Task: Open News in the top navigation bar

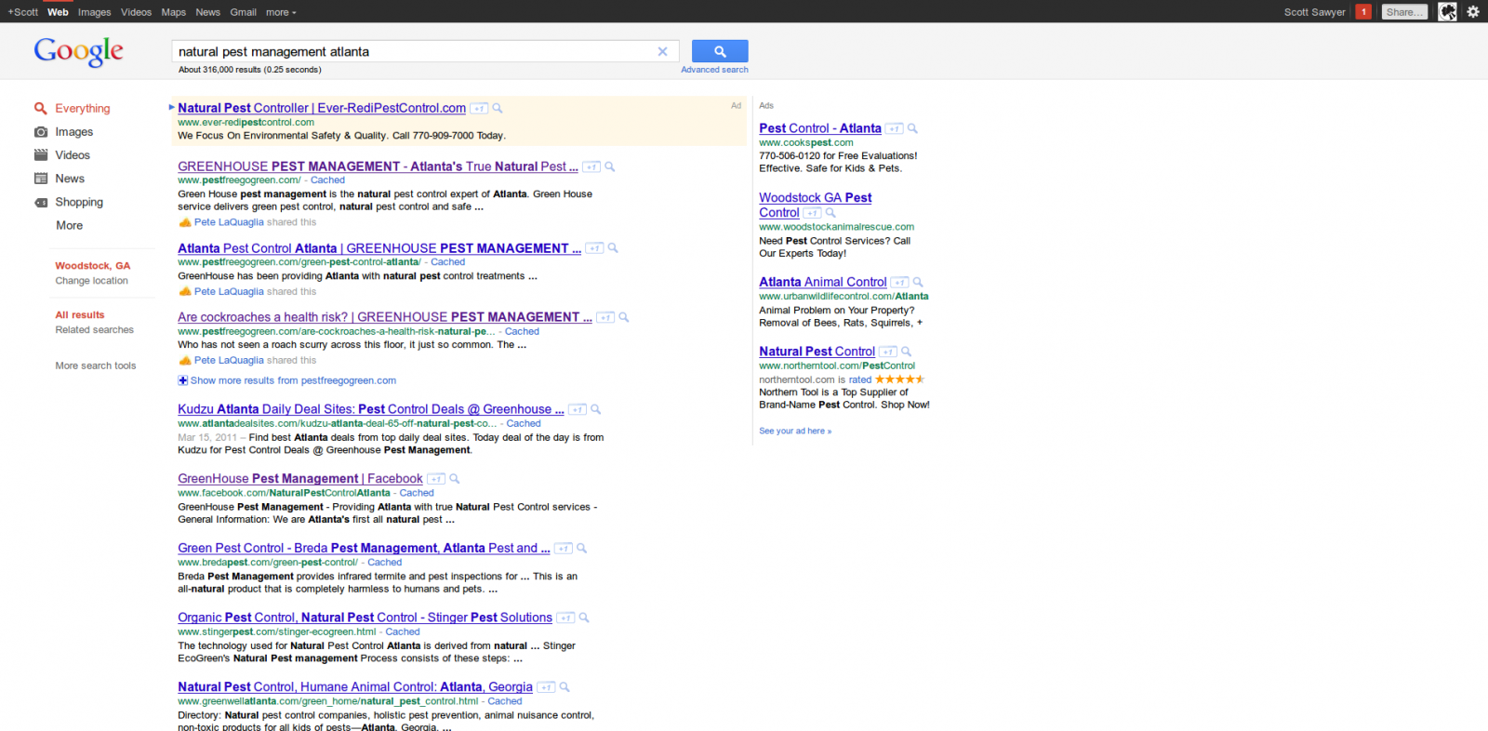Action: [x=207, y=12]
